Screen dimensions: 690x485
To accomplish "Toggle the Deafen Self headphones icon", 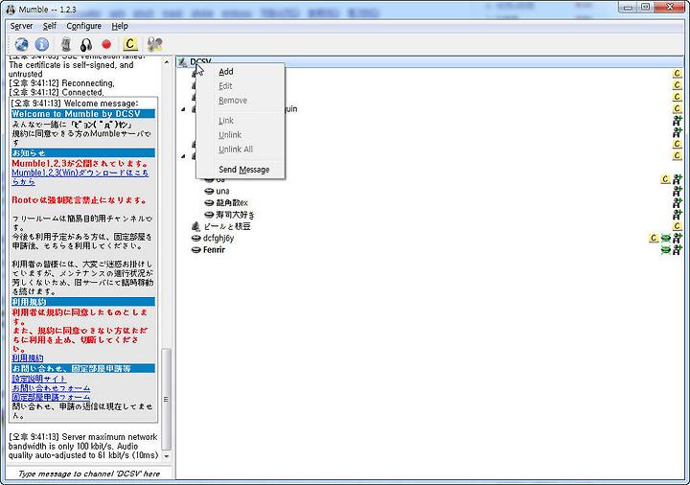I will [86, 44].
